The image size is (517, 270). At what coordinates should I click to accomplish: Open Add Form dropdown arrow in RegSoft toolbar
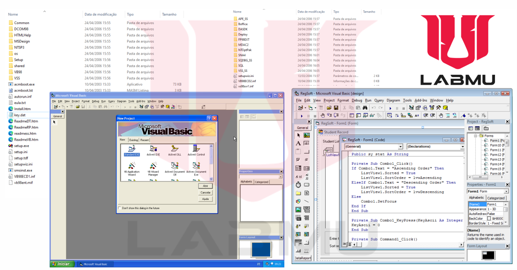[315, 108]
